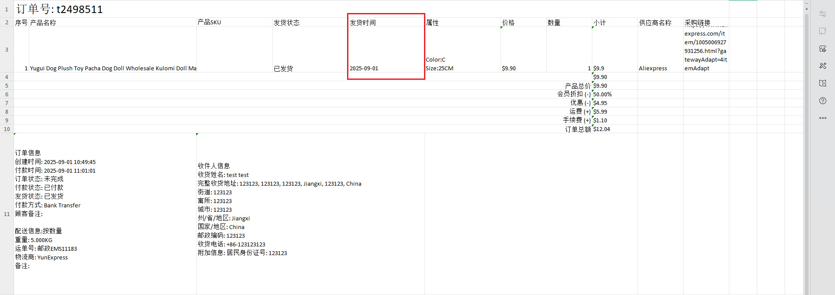
Task: Select the $4.95 discount value
Action: pos(615,103)
